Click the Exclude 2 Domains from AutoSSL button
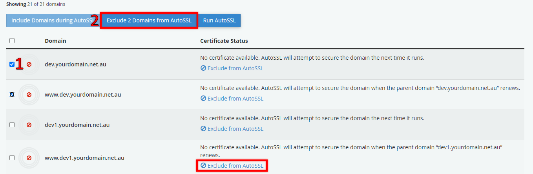Image resolution: width=533 pixels, height=174 pixels. point(149,20)
